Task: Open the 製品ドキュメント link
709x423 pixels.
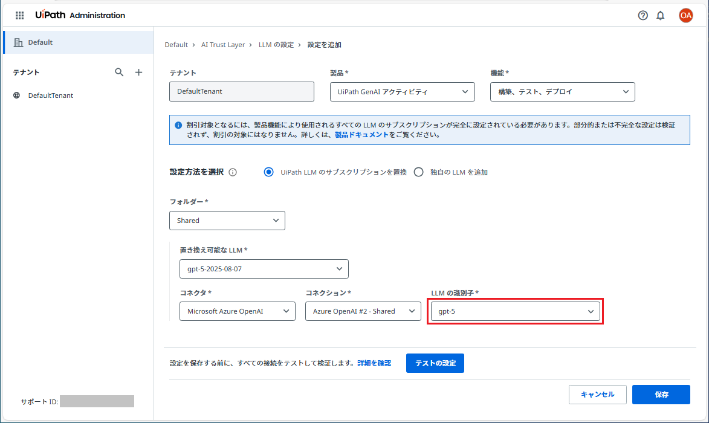Action: (361, 135)
